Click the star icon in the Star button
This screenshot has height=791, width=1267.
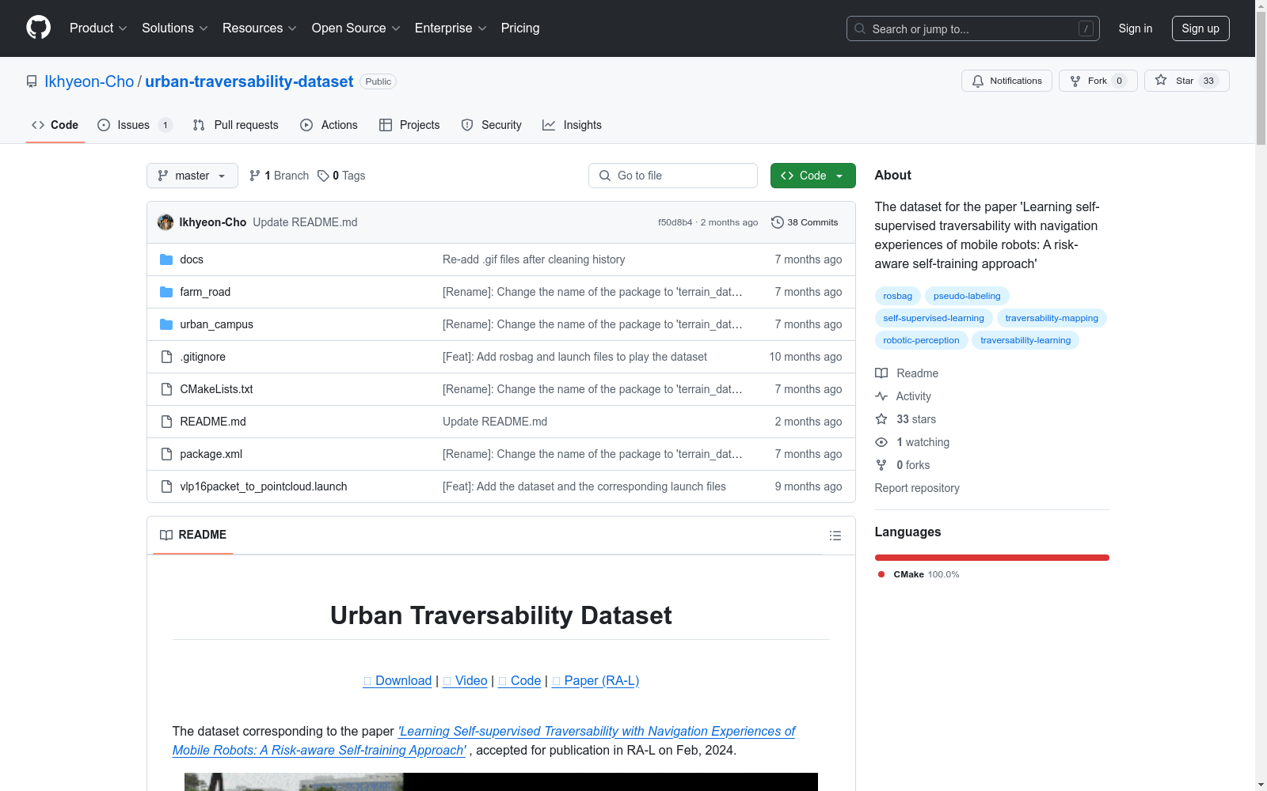(x=1161, y=80)
